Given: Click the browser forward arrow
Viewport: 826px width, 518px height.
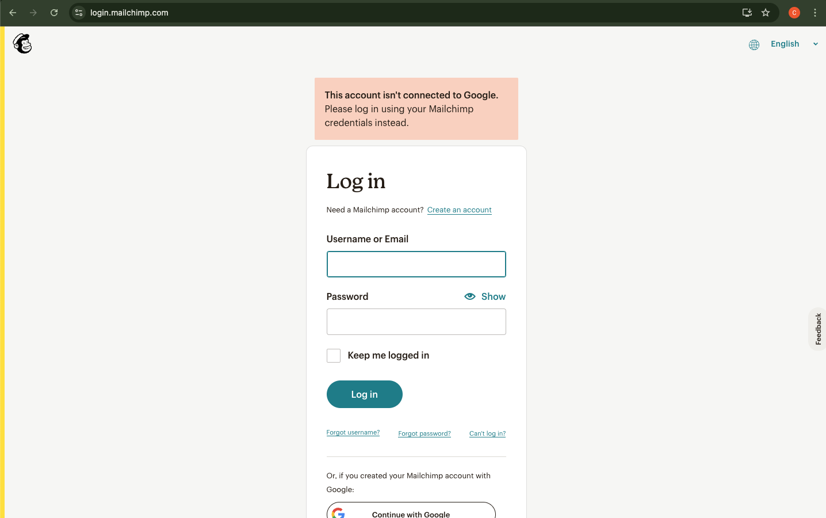Looking at the screenshot, I should (33, 13).
